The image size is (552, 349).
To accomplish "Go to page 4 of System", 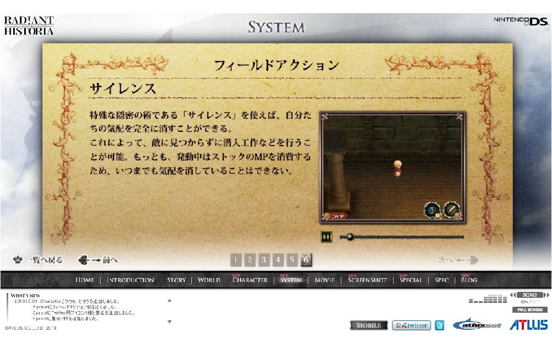I will coord(278,259).
